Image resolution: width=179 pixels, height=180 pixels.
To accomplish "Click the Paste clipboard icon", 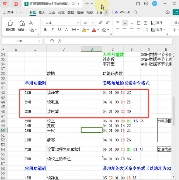I will pyautogui.click(x=22, y=23).
